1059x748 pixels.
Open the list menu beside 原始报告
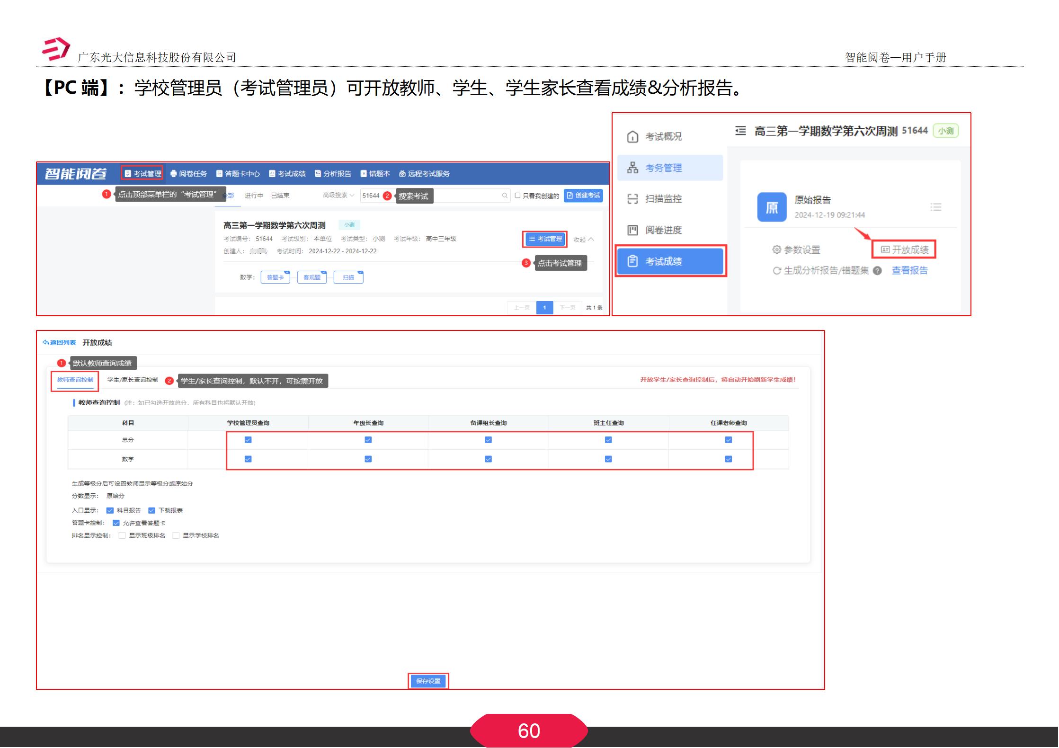(x=935, y=207)
